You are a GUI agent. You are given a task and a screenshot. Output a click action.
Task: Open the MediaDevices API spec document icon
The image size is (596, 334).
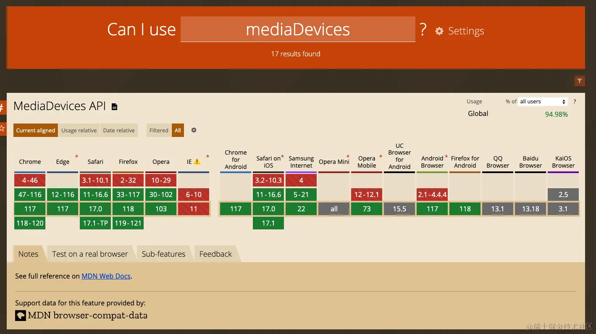(114, 107)
